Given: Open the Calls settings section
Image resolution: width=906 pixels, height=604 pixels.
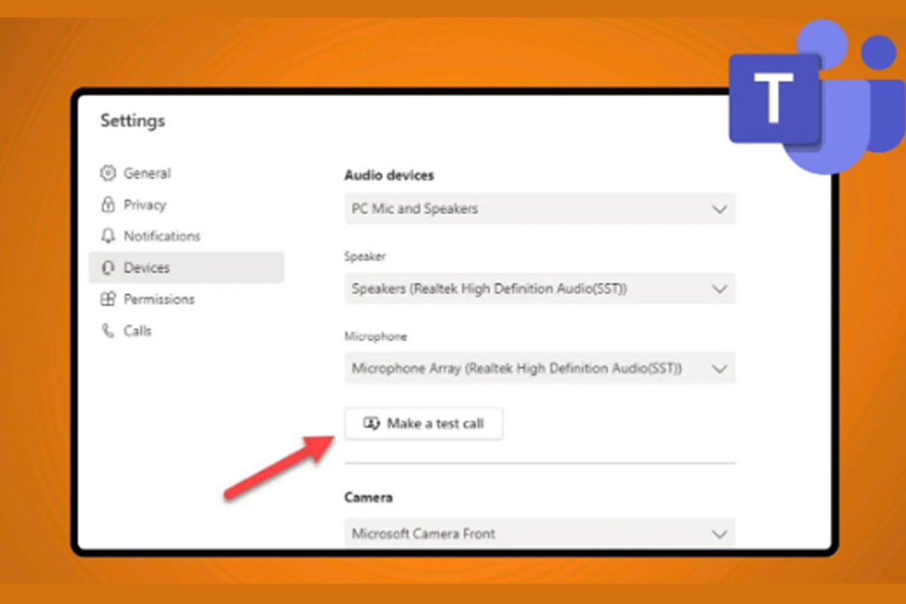Looking at the screenshot, I should 139,331.
